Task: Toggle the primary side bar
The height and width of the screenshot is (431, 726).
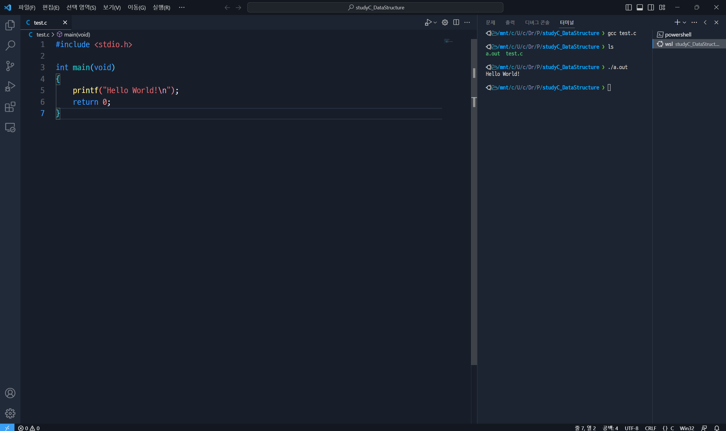Action: click(x=628, y=8)
